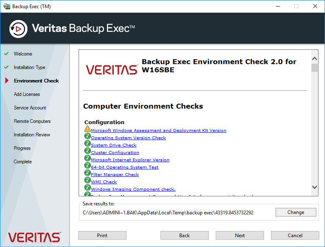Open System Drive Check link
This screenshot has height=247, width=325.
tap(113, 145)
